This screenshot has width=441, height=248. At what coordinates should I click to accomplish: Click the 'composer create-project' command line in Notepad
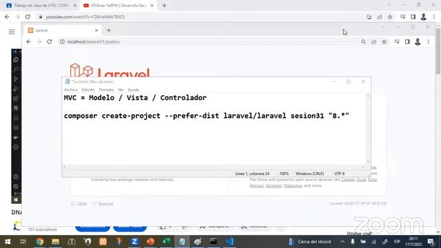[207, 116]
